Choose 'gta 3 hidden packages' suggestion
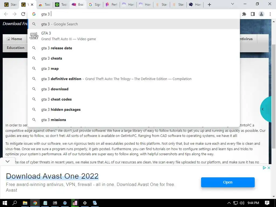Image resolution: width=276 pixels, height=207 pixels. click(x=134, y=109)
